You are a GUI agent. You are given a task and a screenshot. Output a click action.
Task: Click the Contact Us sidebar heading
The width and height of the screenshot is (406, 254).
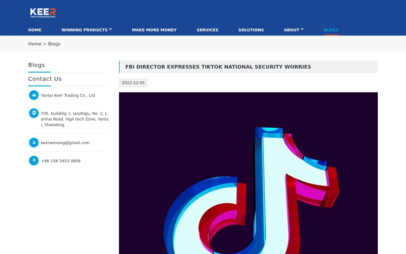[x=45, y=79]
